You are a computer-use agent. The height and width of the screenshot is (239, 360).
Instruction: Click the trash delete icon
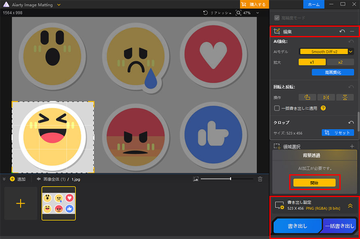click(260, 179)
